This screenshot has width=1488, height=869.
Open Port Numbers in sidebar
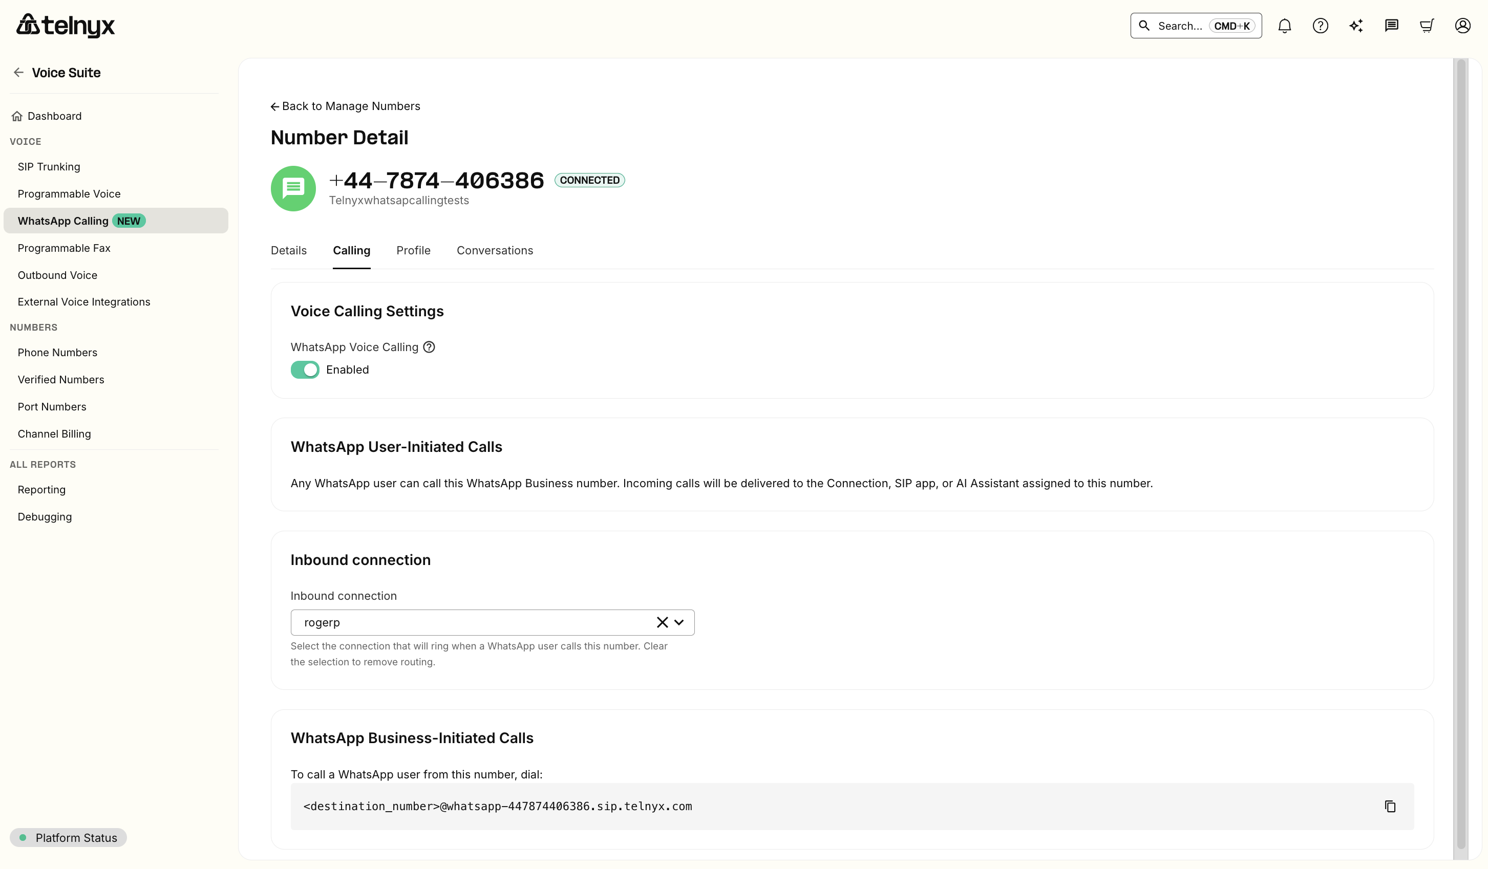[52, 407]
